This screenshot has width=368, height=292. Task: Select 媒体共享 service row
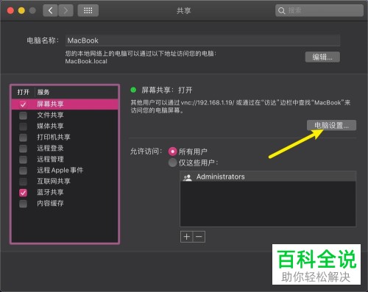coord(65,127)
